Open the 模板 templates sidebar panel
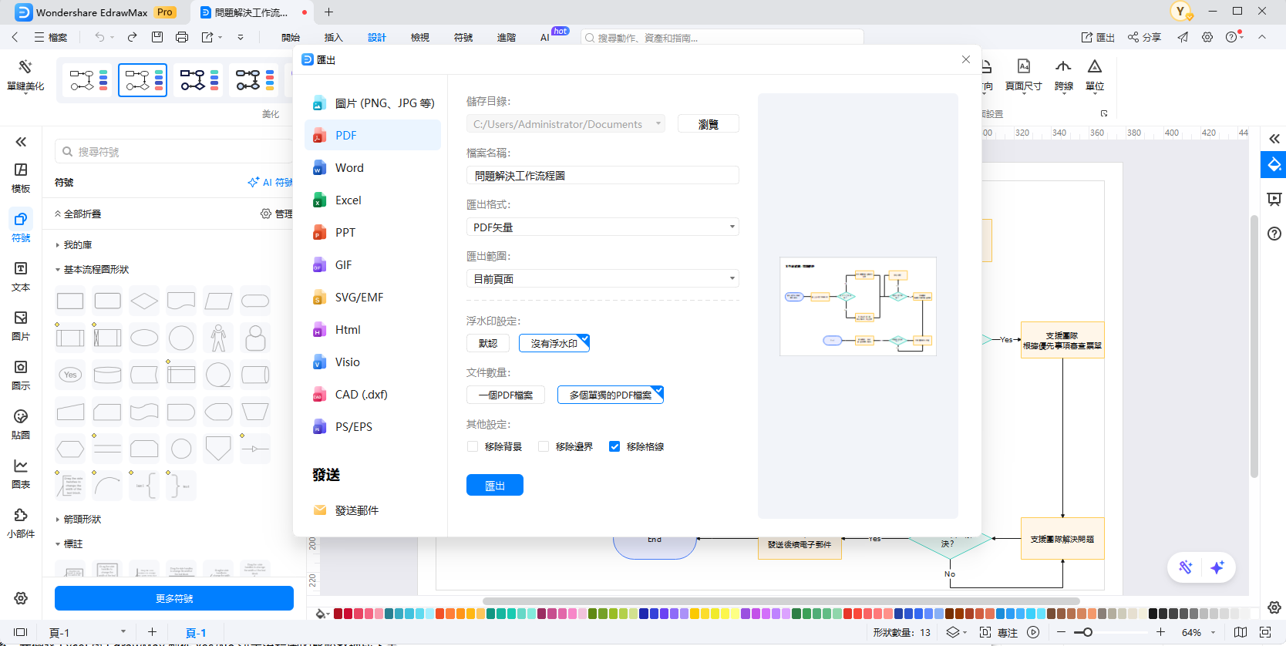This screenshot has width=1286, height=646. click(21, 177)
